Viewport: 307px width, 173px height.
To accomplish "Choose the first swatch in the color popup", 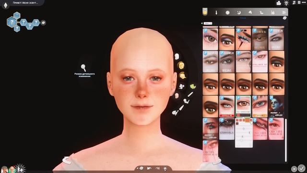I will [x=237, y=120].
